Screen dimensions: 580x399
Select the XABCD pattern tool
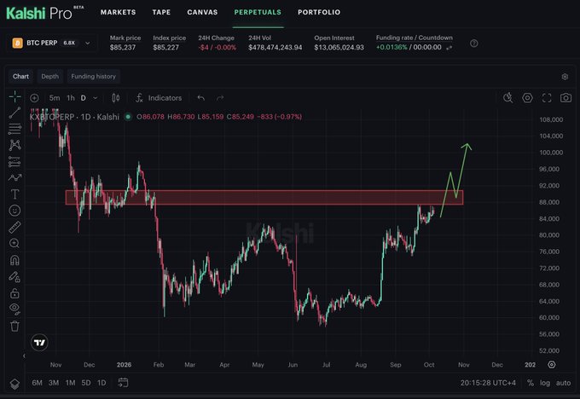point(14,145)
